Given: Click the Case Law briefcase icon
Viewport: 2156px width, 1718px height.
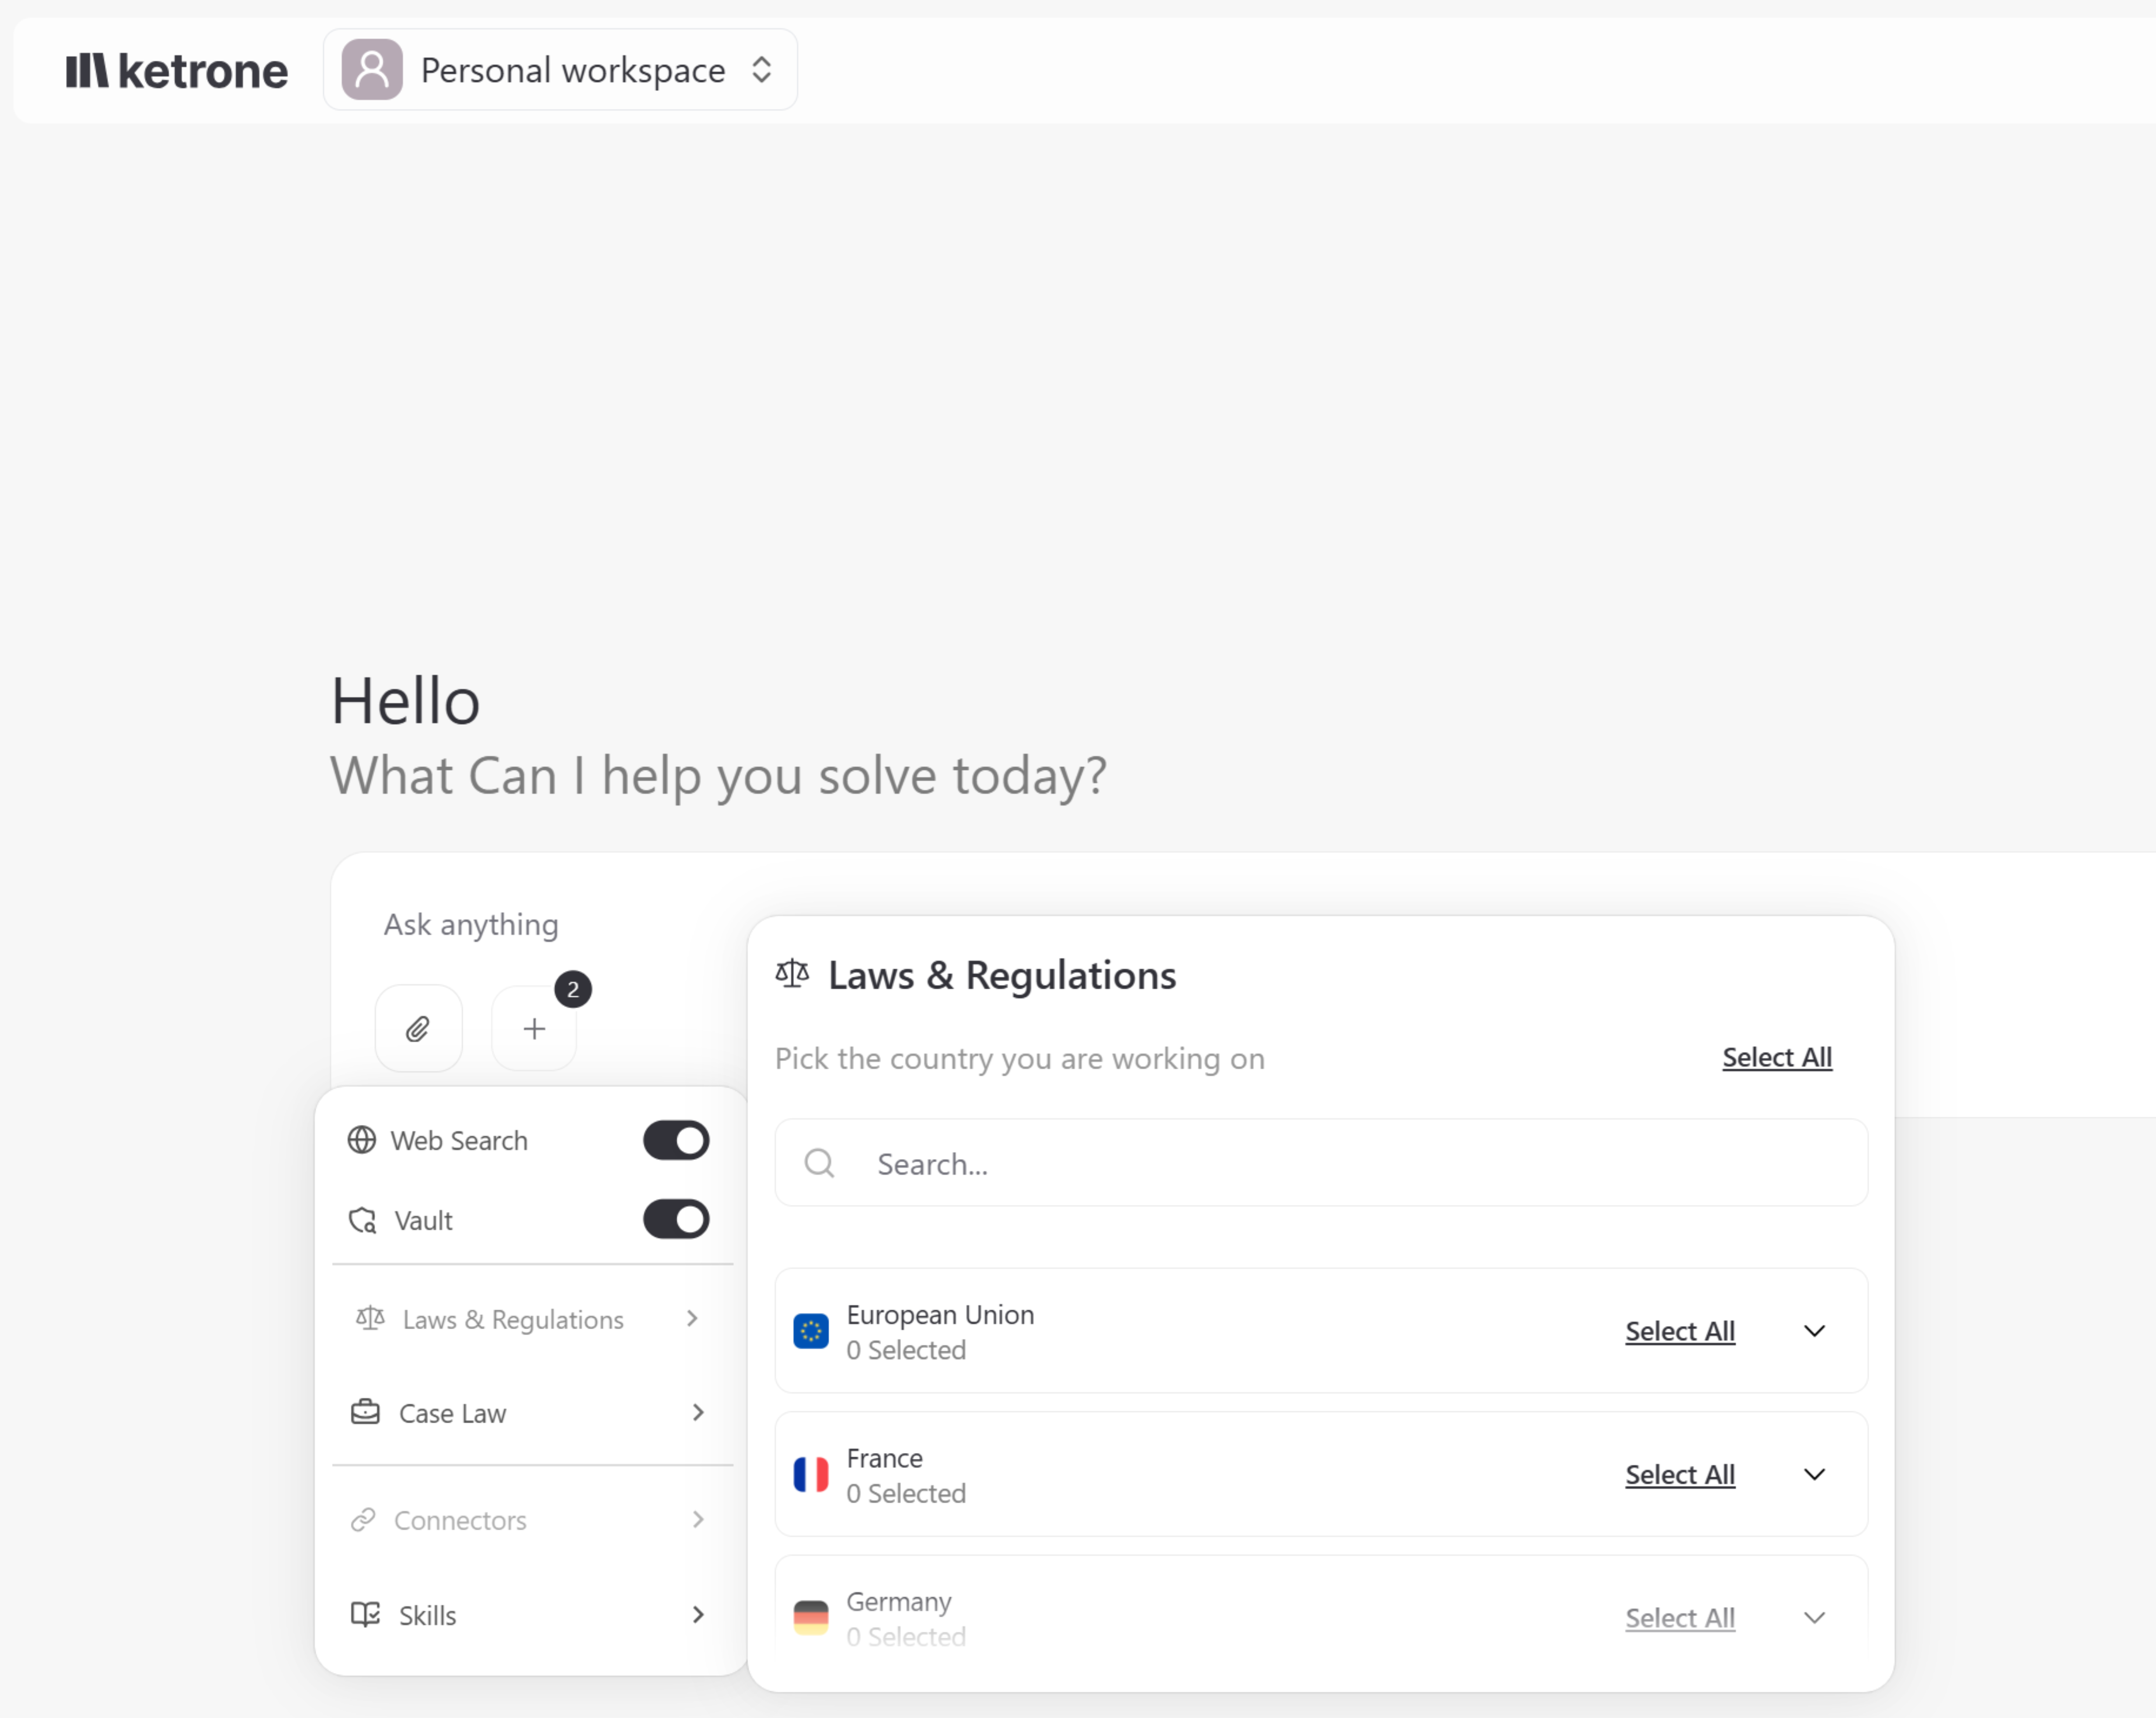Looking at the screenshot, I should (365, 1411).
